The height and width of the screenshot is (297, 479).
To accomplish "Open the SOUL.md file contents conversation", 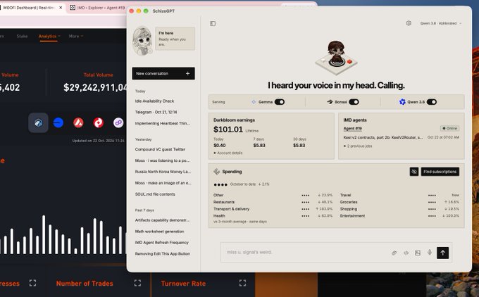I will click(155, 194).
